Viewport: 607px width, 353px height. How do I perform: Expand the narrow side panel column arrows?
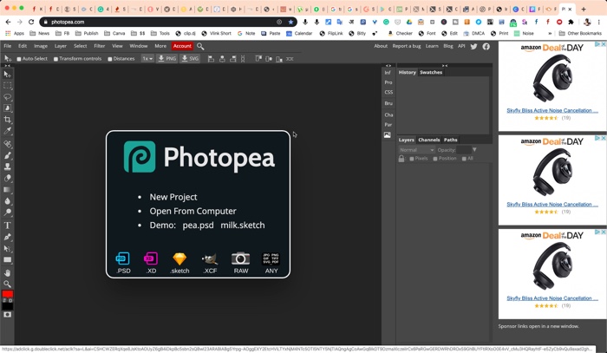tap(388, 65)
